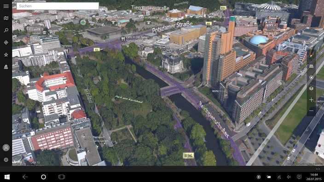
Task: Open Directions from the sidebar
Action: point(6,42)
